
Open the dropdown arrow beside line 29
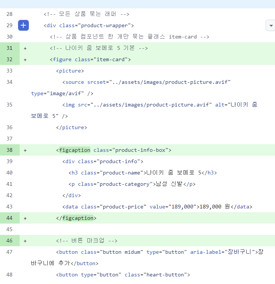271,26
